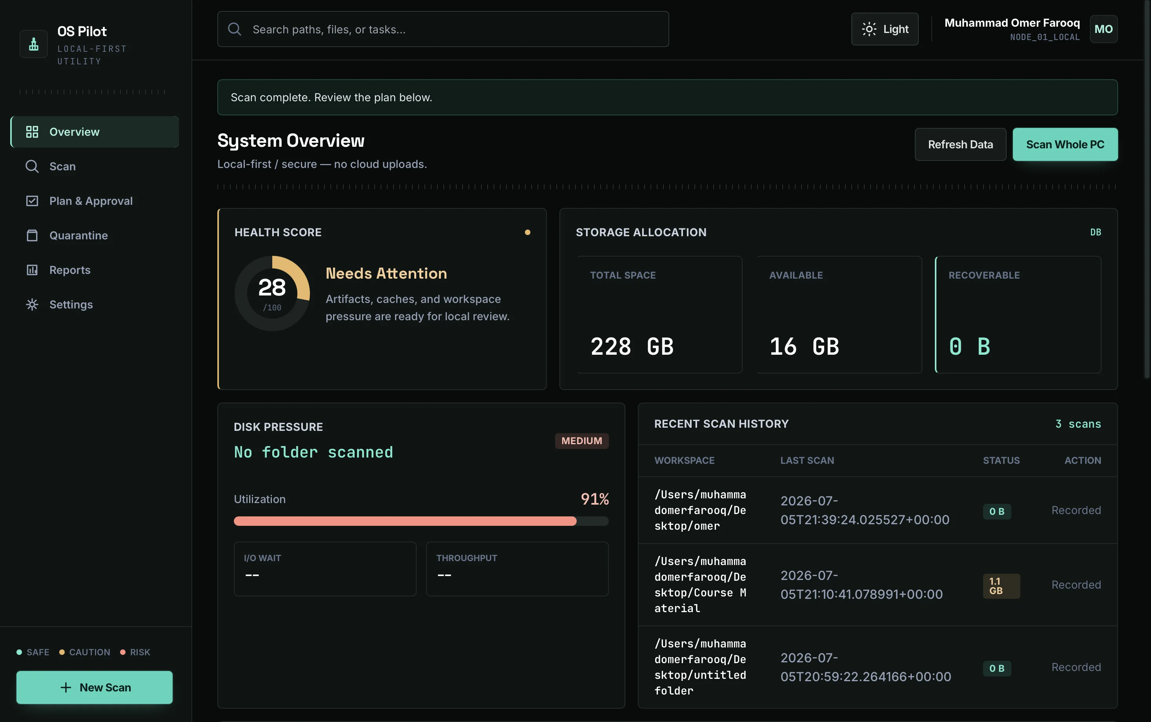Image resolution: width=1151 pixels, height=722 pixels.
Task: Click the OS Pilot logo icon
Action: pos(33,44)
